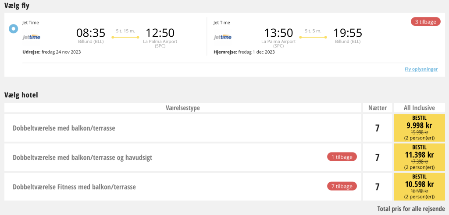Click the return departure time 13:50

tap(278, 33)
